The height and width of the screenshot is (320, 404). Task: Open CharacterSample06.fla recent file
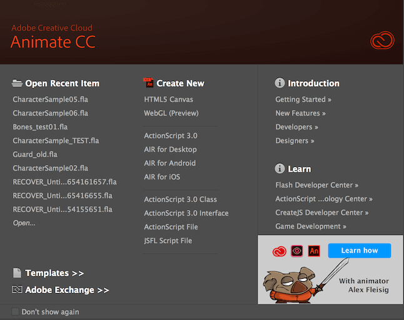tap(50, 113)
